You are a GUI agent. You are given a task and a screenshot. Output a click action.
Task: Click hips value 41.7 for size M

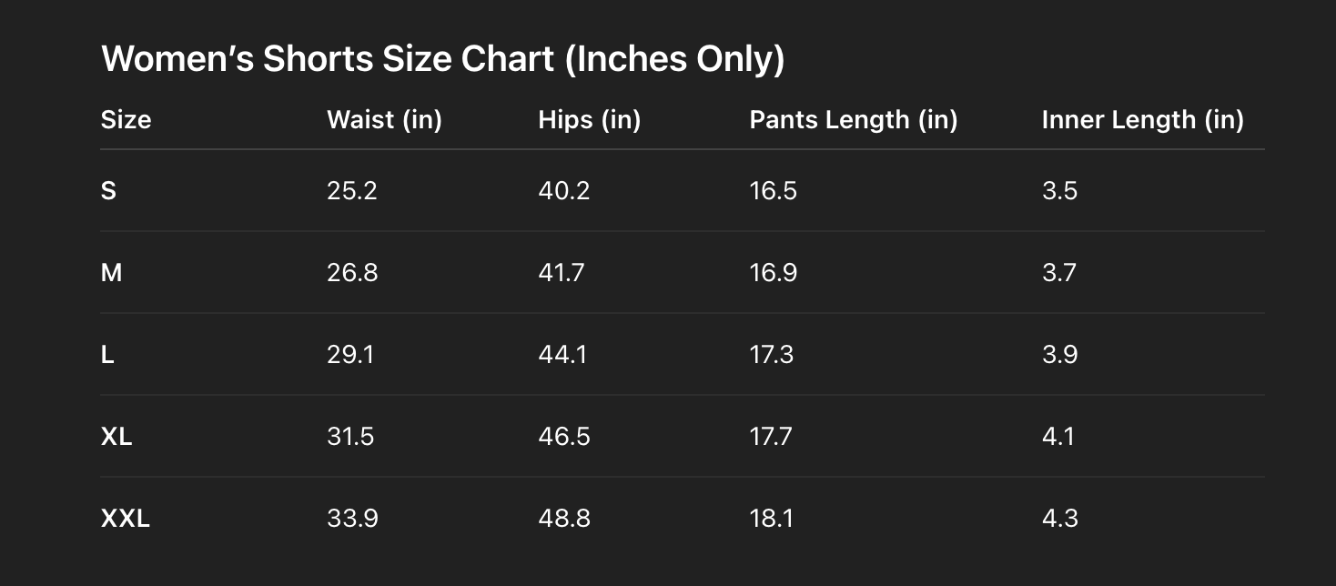562,273
